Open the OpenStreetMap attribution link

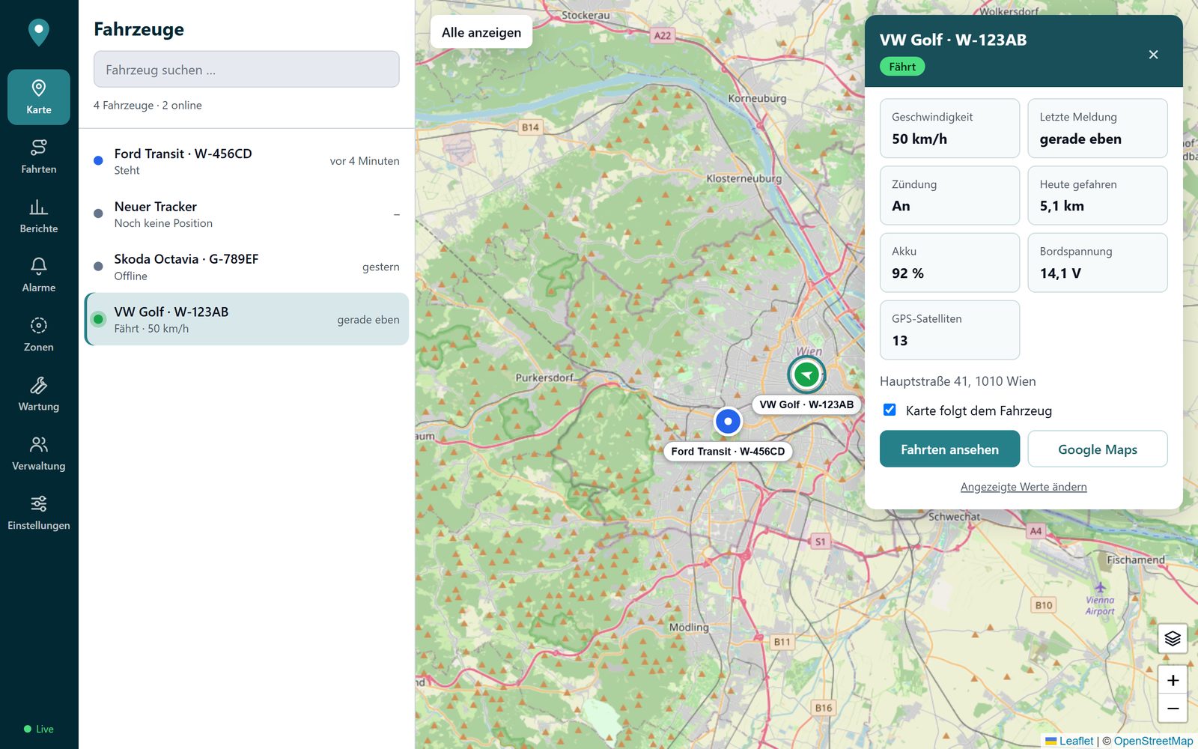pyautogui.click(x=1153, y=741)
